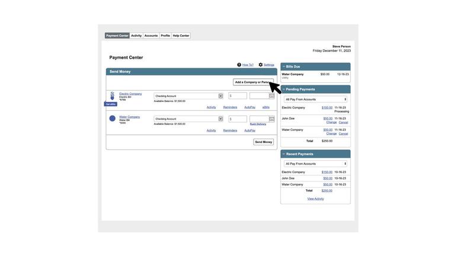Click Activity link under Water Company
Viewport: 455px width, 256px height.
click(x=212, y=130)
